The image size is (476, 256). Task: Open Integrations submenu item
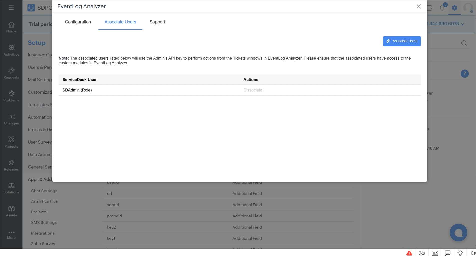[x=43, y=233]
